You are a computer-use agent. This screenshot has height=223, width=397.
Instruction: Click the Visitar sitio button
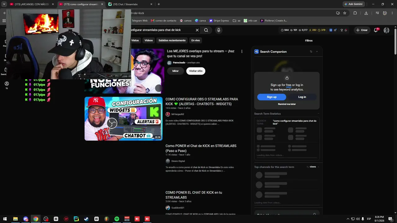point(196,71)
